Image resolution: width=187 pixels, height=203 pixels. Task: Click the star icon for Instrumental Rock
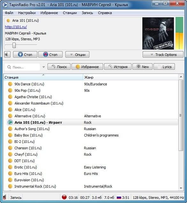[x=10, y=186]
